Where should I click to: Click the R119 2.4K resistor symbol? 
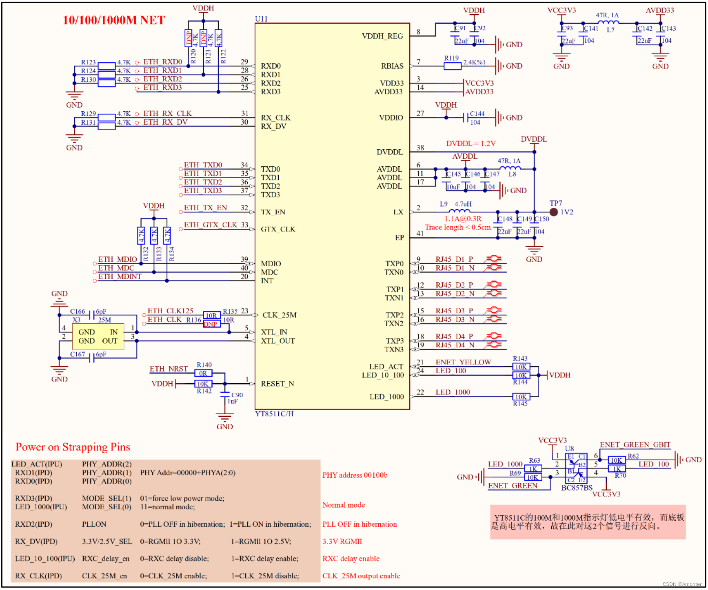tap(452, 66)
